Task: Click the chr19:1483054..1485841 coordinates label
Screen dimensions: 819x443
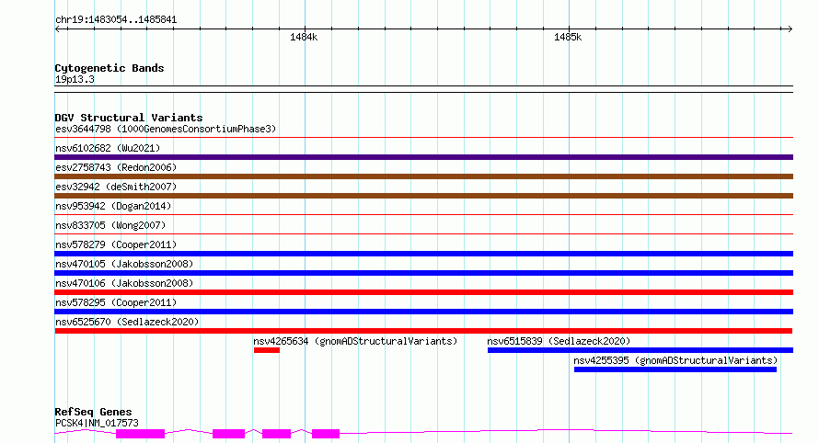Action: (116, 20)
